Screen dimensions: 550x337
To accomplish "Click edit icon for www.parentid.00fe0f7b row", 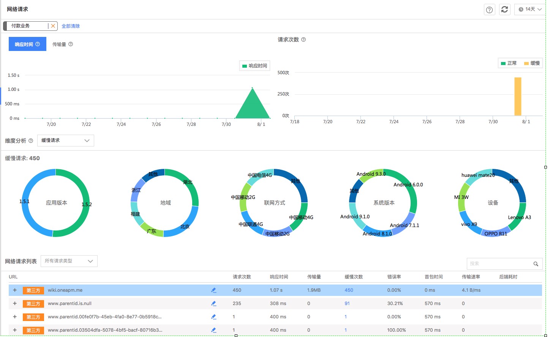I will 213,317.
